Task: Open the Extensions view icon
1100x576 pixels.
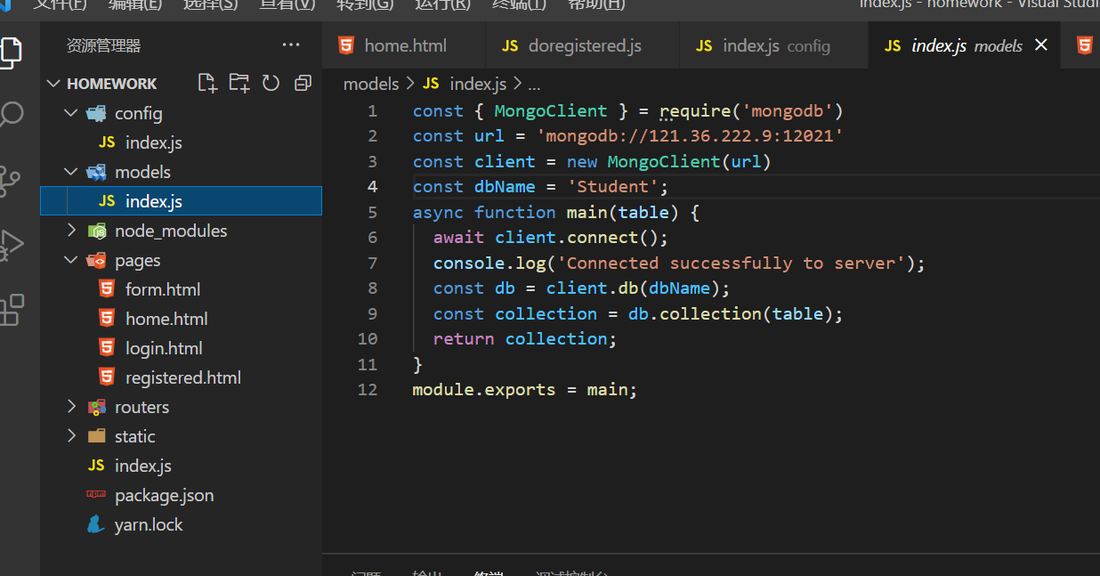Action: 12,309
